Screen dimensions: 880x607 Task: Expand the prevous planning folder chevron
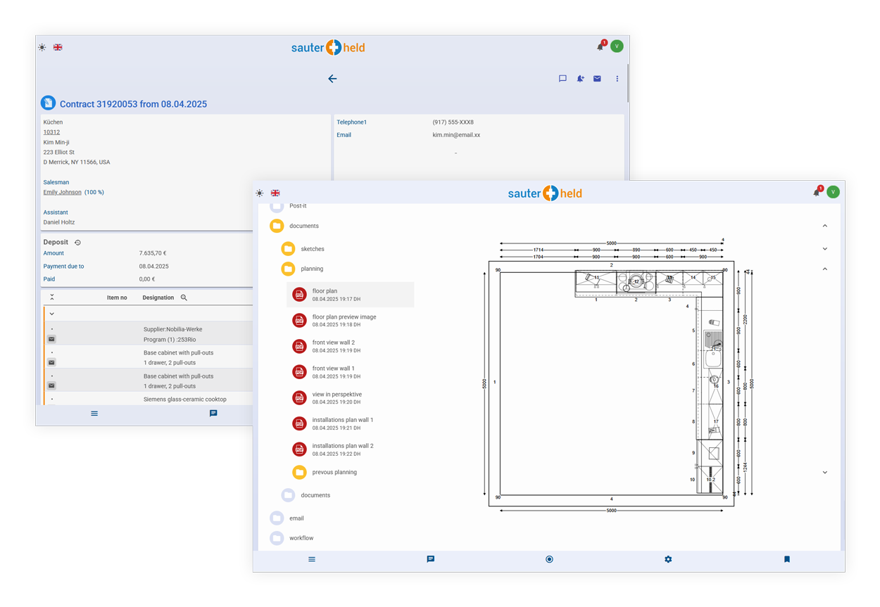coord(825,473)
